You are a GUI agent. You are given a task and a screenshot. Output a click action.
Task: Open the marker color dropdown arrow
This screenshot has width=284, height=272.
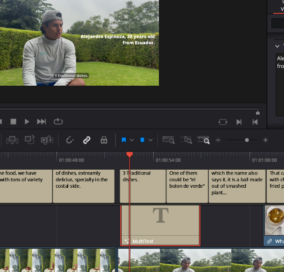tap(151, 140)
